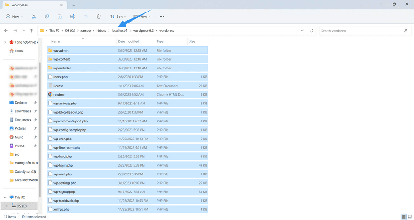Sort by Name column header
Viewport: 414px width, 220px height.
(x=56, y=41)
